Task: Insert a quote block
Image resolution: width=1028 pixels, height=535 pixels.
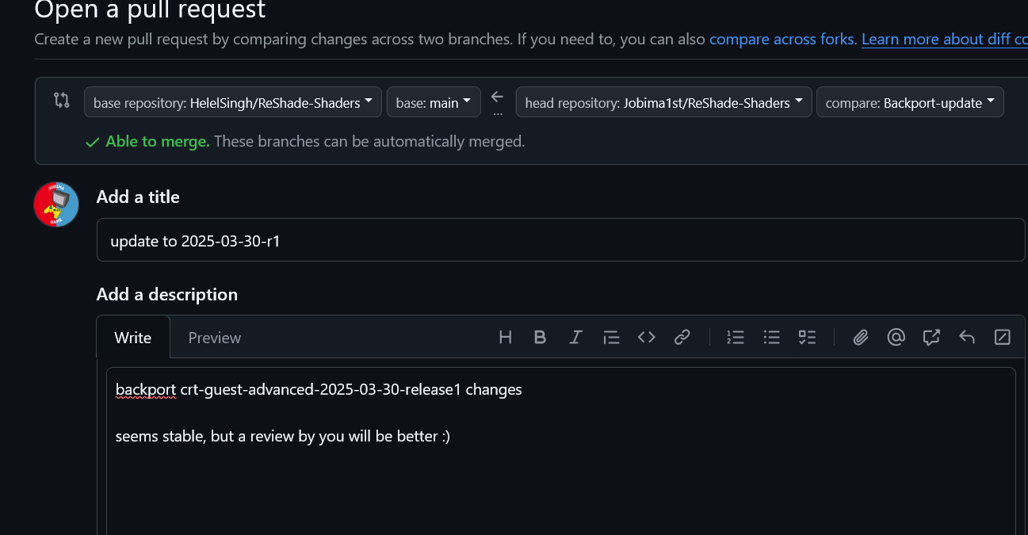Action: (611, 338)
